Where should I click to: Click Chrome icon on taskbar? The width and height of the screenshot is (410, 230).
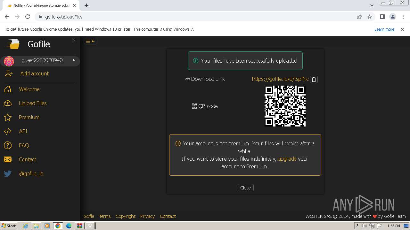pyautogui.click(x=58, y=226)
